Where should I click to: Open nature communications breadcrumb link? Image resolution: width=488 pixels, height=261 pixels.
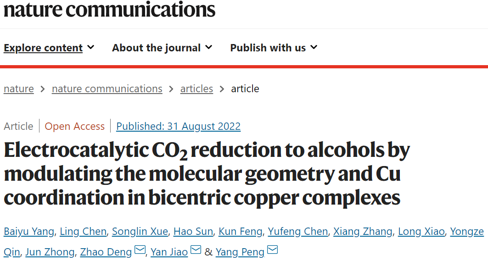pyautogui.click(x=107, y=89)
